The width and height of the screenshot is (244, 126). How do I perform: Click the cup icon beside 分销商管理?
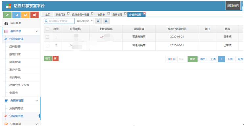pos(6,101)
